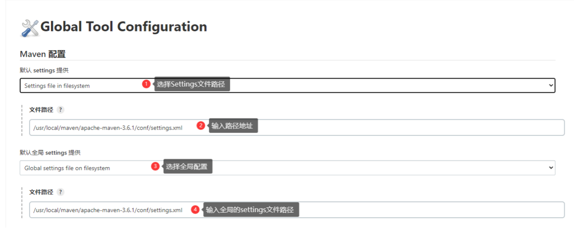The width and height of the screenshot is (574, 236).
Task: Click the wrench and screwdriver tools icon
Action: tap(30, 28)
